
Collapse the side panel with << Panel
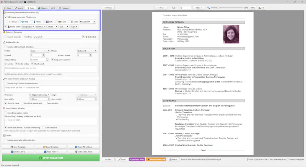(108, 8)
